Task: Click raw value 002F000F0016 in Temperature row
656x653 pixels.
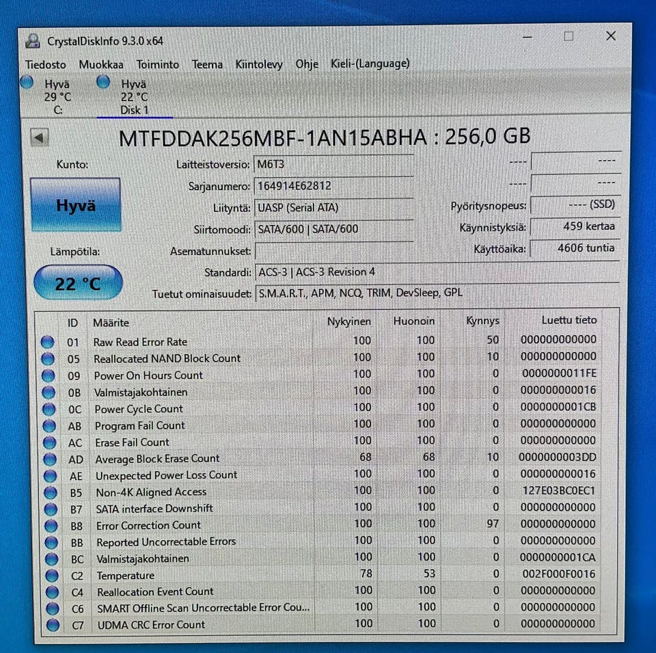Action: 558,574
